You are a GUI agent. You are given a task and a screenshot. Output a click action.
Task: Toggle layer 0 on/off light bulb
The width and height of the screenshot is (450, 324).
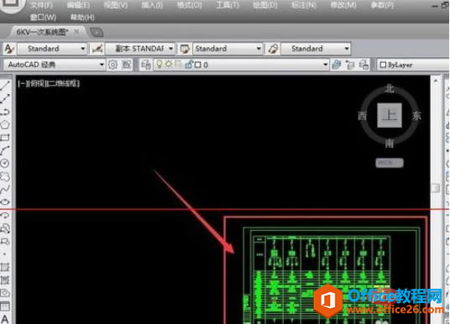click(x=159, y=65)
